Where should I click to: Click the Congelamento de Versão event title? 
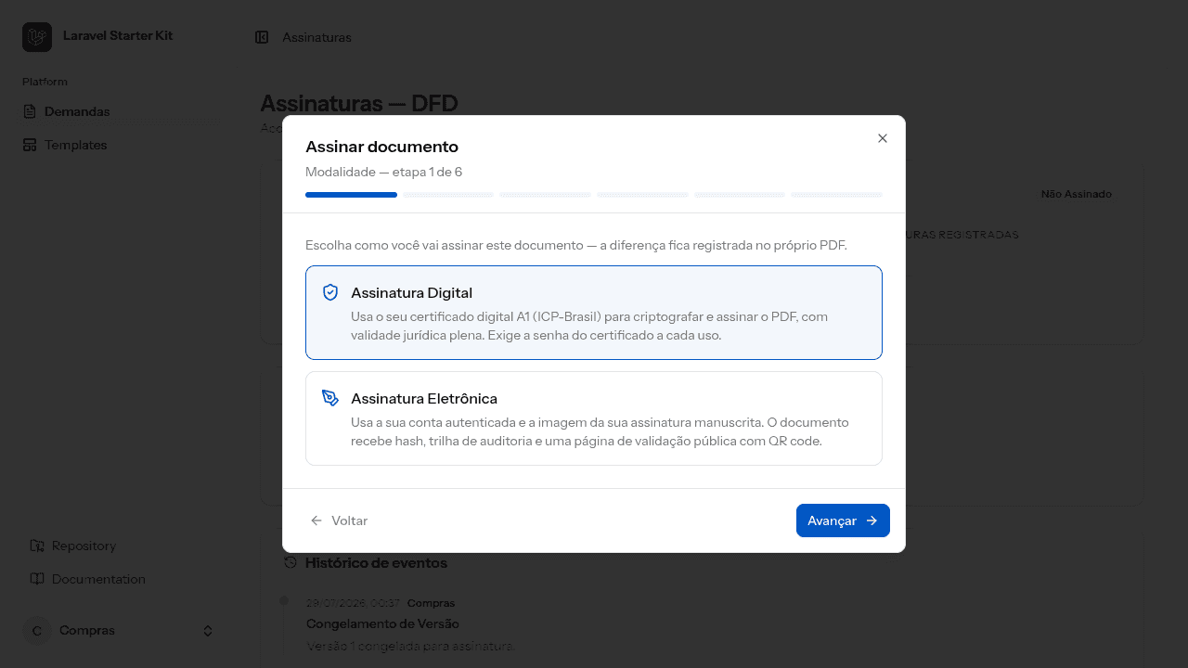[382, 623]
